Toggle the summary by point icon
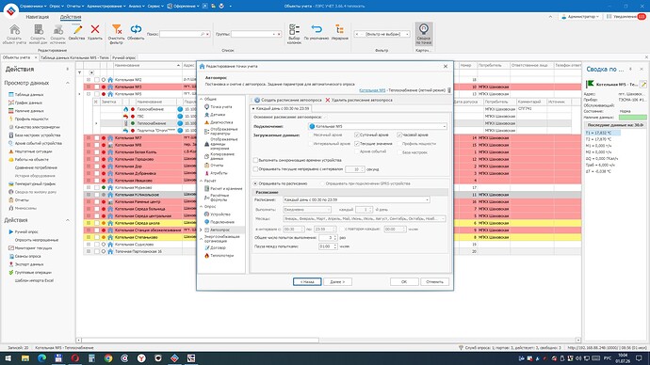This screenshot has height=365, width=650. (x=423, y=29)
